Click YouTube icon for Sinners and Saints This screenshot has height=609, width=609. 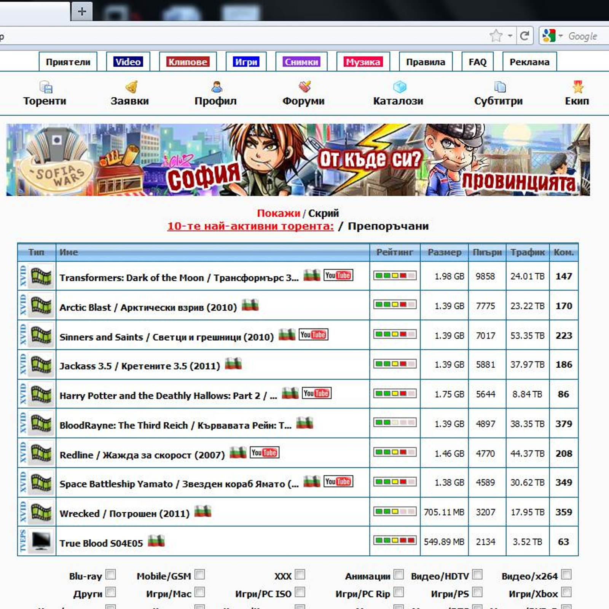[313, 334]
